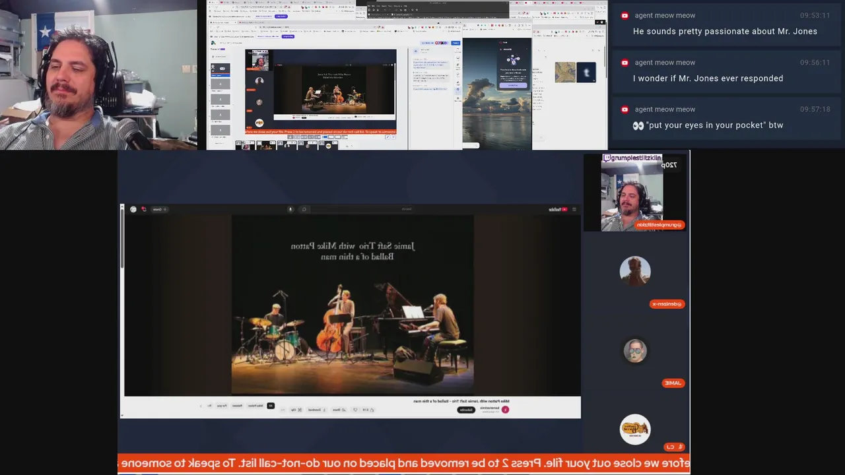Click the Jamie Saft Trio video player

pos(353,305)
